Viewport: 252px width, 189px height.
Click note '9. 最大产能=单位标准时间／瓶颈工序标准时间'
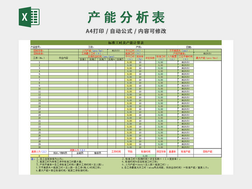[63, 170]
